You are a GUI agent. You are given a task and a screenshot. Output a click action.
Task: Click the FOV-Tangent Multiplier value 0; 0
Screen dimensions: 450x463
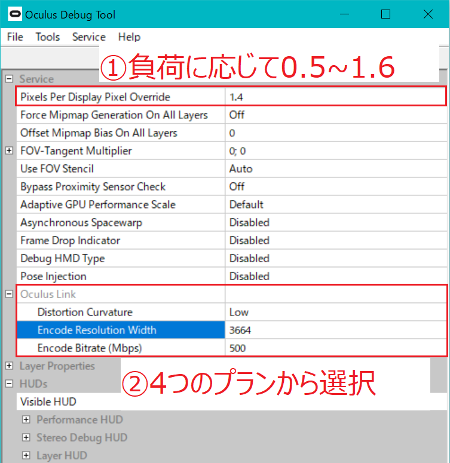[336, 151]
